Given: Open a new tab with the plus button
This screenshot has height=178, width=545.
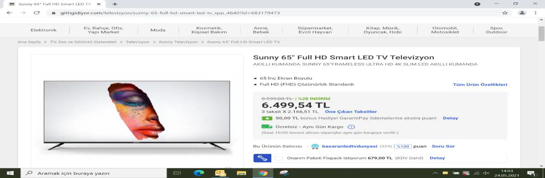Looking at the screenshot, I should click(115, 4).
